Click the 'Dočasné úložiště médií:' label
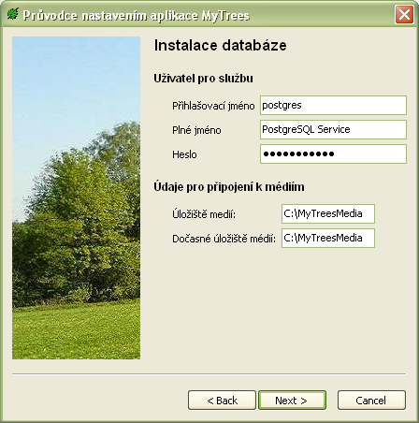The image size is (419, 423). click(224, 239)
